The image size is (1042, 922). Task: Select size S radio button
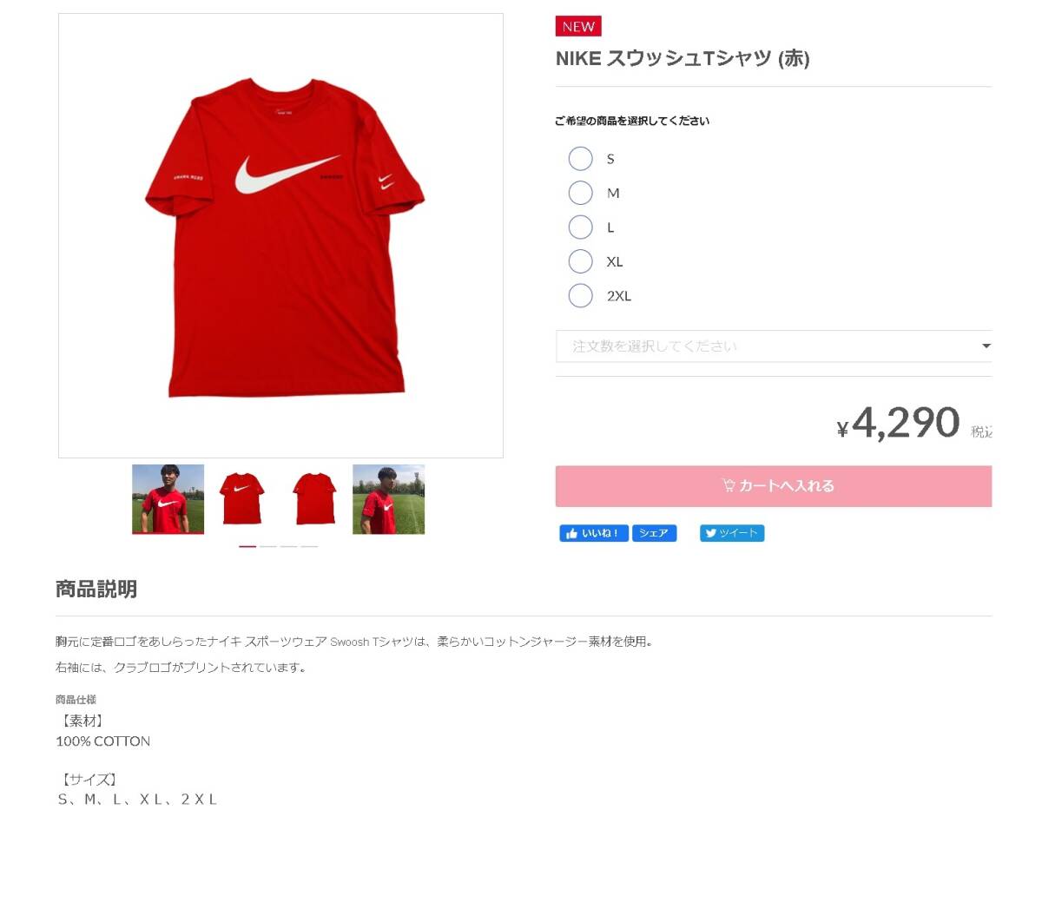click(580, 159)
